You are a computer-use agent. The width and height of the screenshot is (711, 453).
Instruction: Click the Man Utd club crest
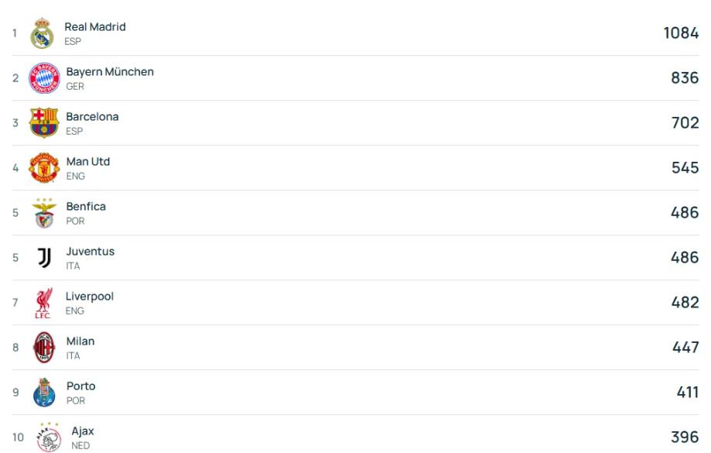click(x=44, y=167)
